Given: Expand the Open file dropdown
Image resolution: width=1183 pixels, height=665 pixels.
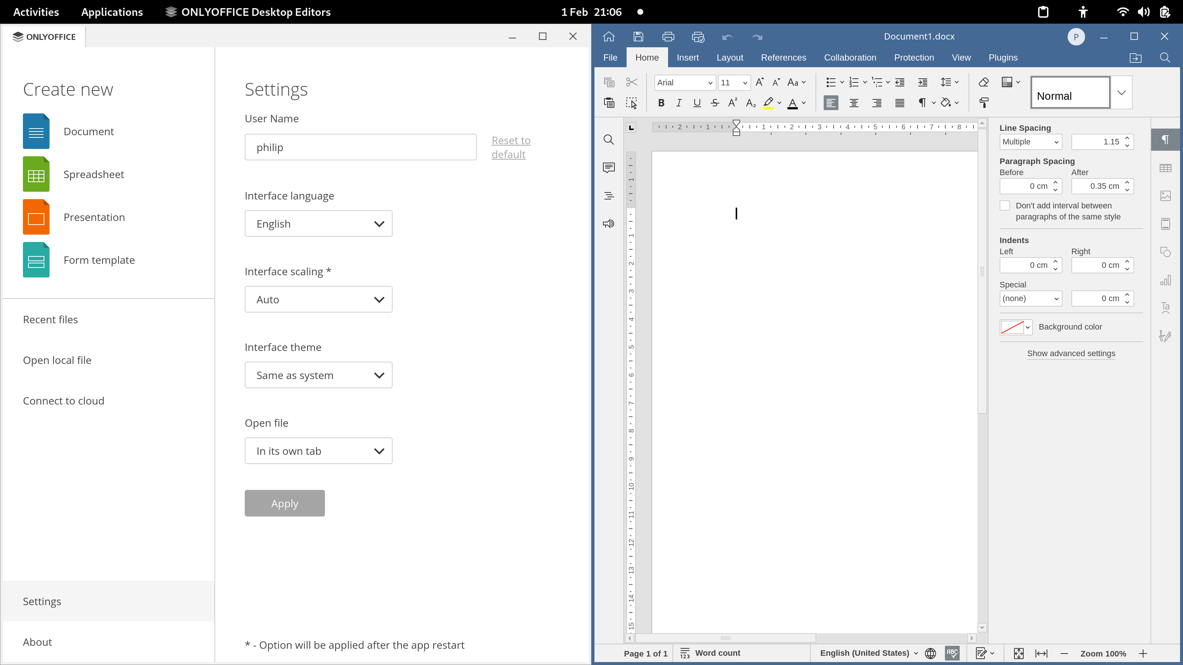Looking at the screenshot, I should pos(318,451).
